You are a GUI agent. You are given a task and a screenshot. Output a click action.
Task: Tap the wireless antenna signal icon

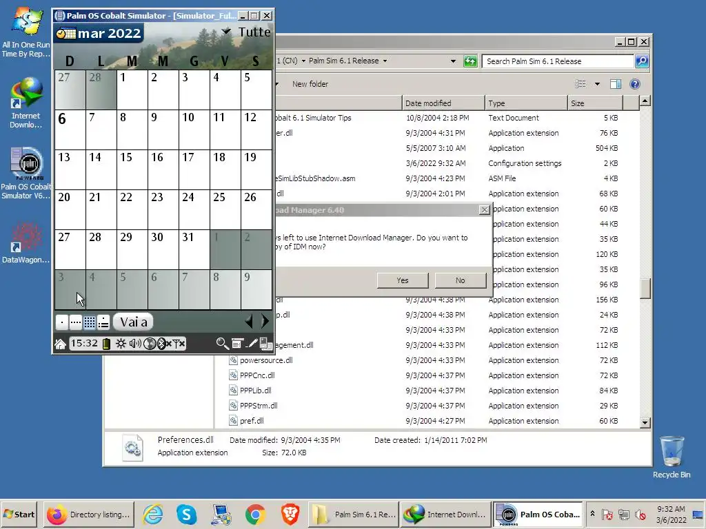[179, 344]
